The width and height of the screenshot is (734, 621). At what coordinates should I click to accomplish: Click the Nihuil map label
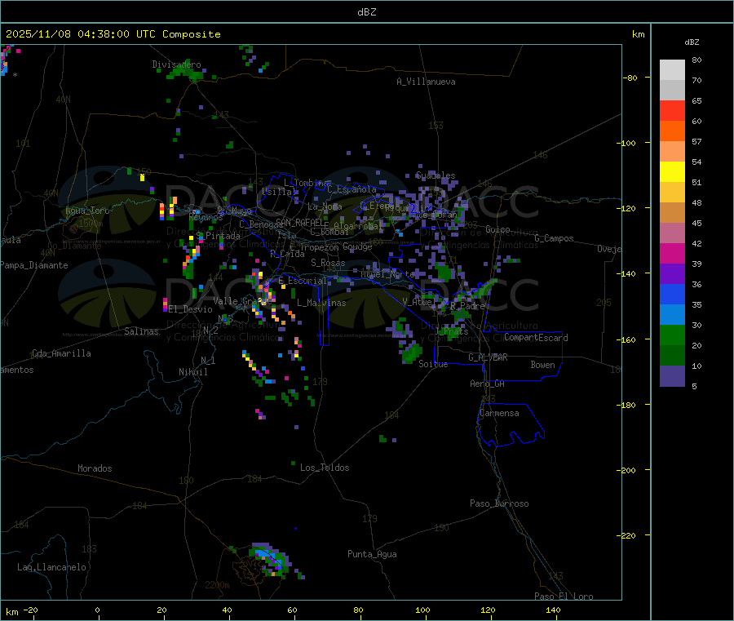[x=192, y=372]
